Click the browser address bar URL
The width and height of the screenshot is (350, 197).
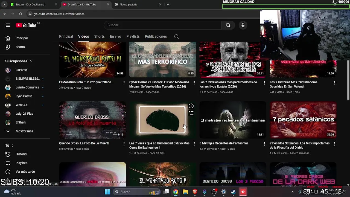click(59, 14)
